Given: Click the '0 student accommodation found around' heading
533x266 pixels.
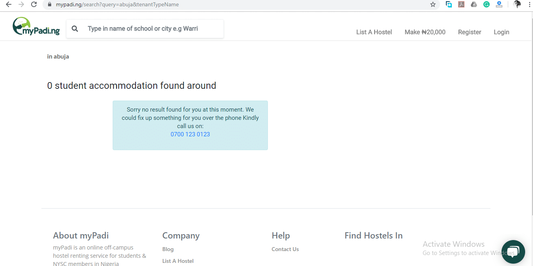Looking at the screenshot, I should tap(132, 86).
